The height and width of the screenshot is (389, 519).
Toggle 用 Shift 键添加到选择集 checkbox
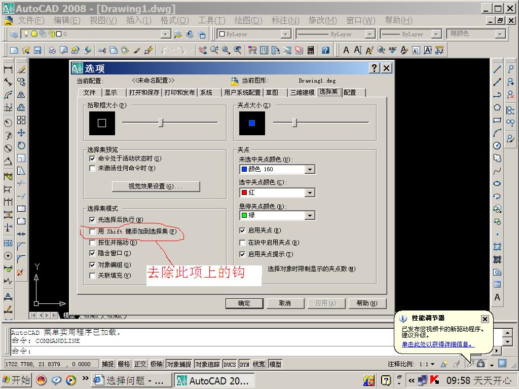(92, 231)
